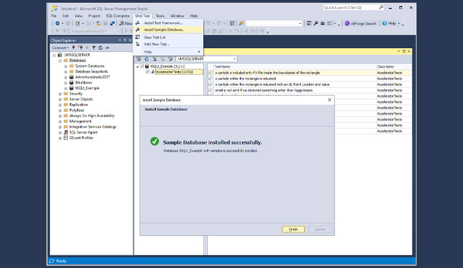Select the Integration Services Catalogs tree item
This screenshot has height=268, width=463.
coord(92,127)
